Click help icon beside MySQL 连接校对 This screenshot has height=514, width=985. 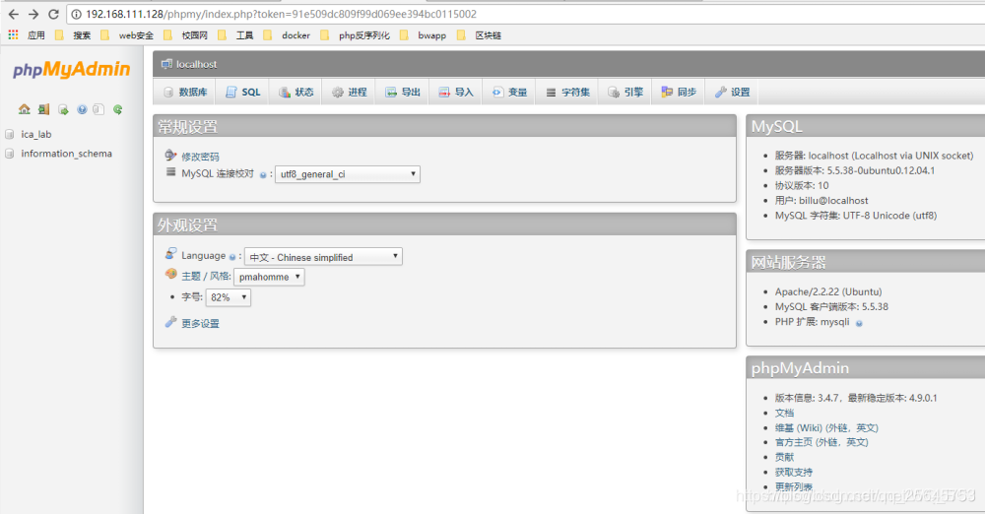pyautogui.click(x=263, y=175)
